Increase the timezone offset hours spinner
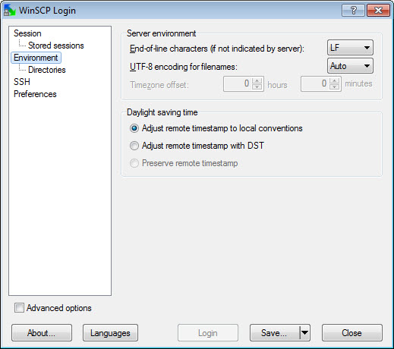Screen dimensions: 394x349 (257, 81)
